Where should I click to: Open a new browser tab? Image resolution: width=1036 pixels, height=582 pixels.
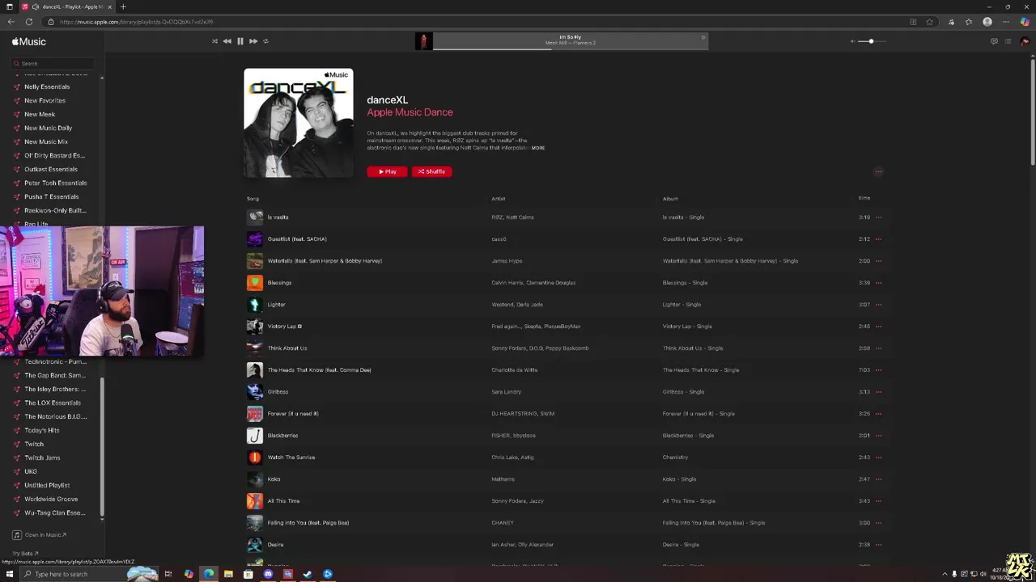tap(123, 6)
